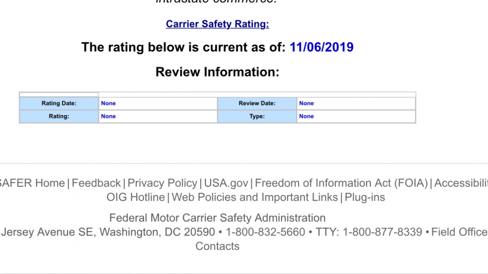
Task: Open Web Policies and Important Links
Action: click(x=255, y=197)
